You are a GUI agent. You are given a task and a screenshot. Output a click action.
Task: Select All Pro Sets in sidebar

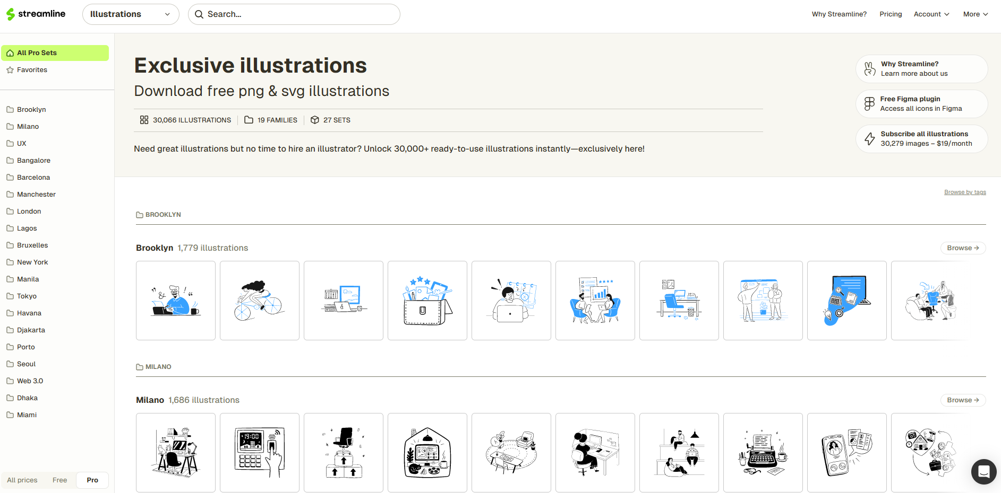[x=55, y=53]
